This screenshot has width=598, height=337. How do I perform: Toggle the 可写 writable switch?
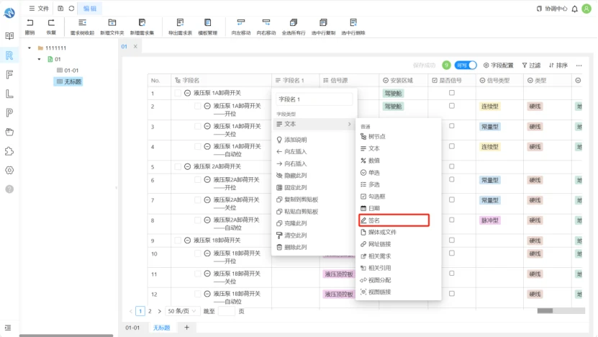(x=466, y=66)
